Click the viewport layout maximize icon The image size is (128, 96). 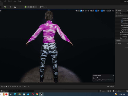coord(113,11)
